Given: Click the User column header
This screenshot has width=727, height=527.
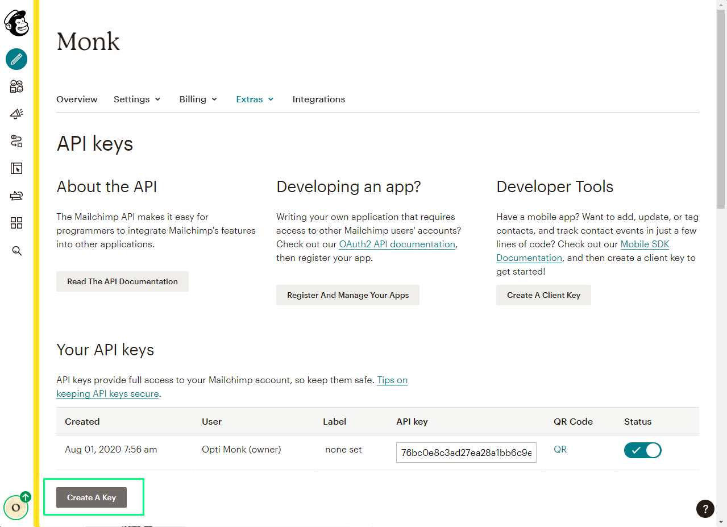Looking at the screenshot, I should coord(211,421).
